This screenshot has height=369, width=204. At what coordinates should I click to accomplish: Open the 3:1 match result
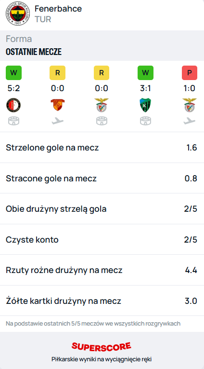(x=146, y=88)
